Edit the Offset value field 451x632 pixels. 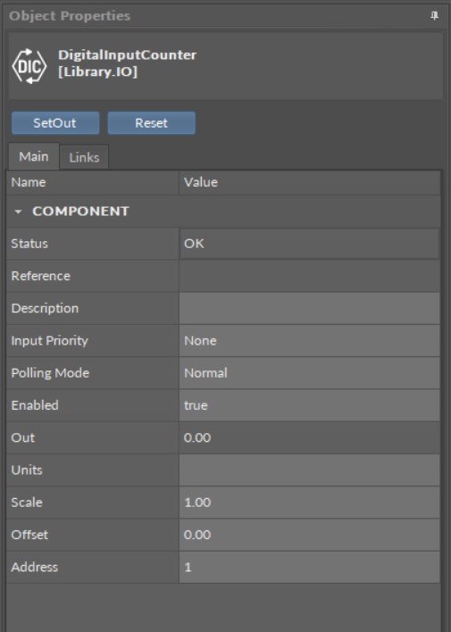coord(309,535)
